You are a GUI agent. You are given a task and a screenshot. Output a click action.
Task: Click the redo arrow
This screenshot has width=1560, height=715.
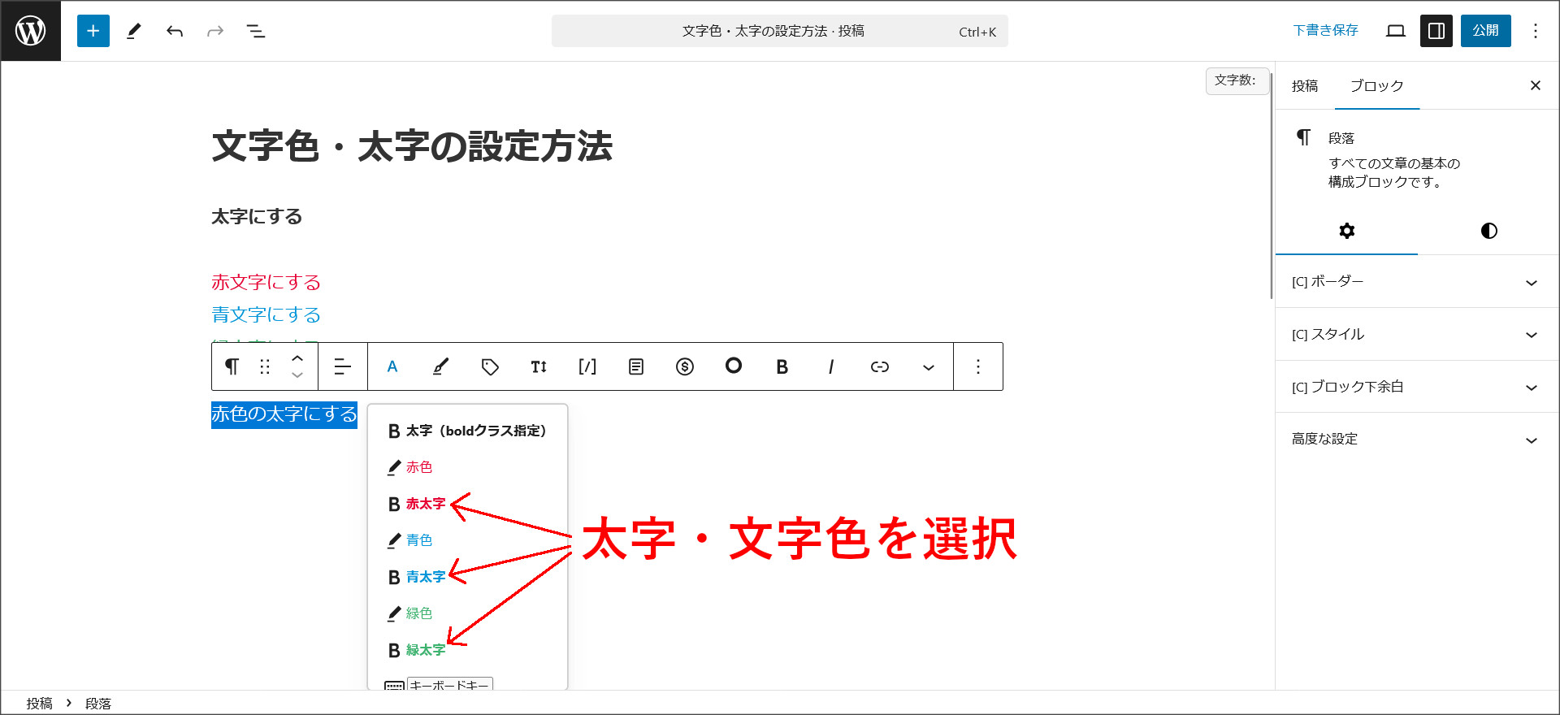click(x=215, y=31)
